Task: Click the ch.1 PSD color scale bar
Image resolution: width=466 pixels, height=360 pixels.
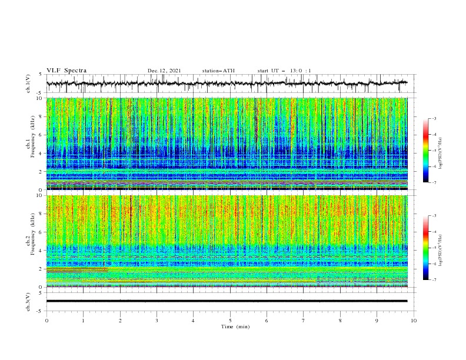Action: tap(425, 151)
